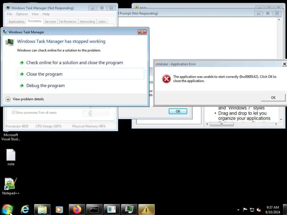Click 'organize your applications' help text

pyautogui.click(x=244, y=118)
